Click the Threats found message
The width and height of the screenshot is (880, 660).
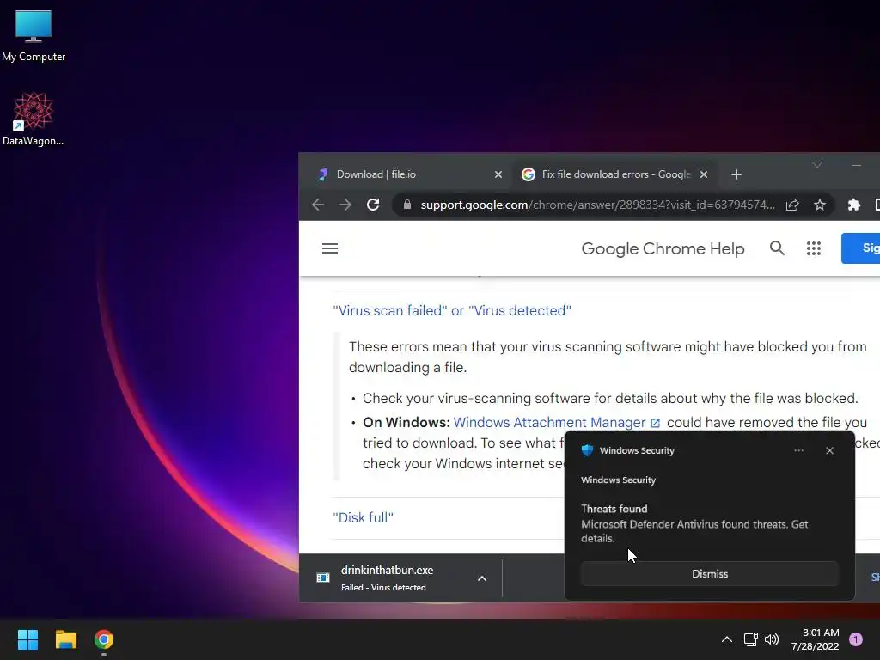coord(694,523)
